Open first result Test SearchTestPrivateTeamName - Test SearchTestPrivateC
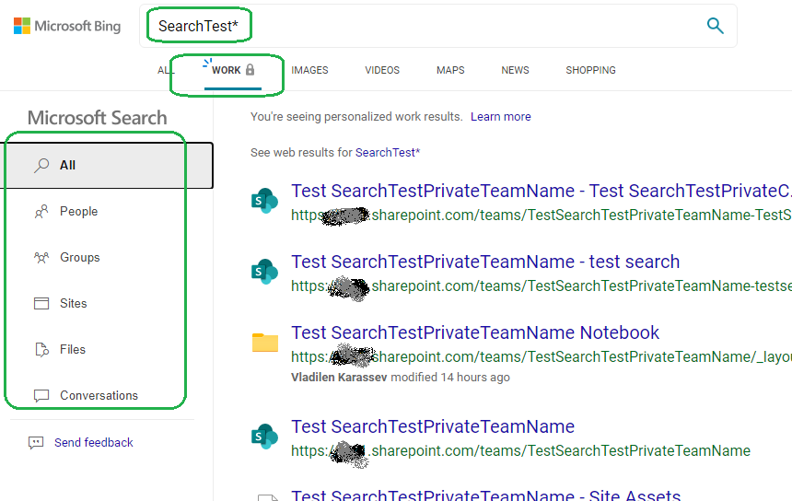 pos(541,191)
